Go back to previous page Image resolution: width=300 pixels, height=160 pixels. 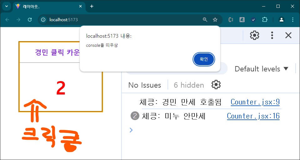pos(7,20)
